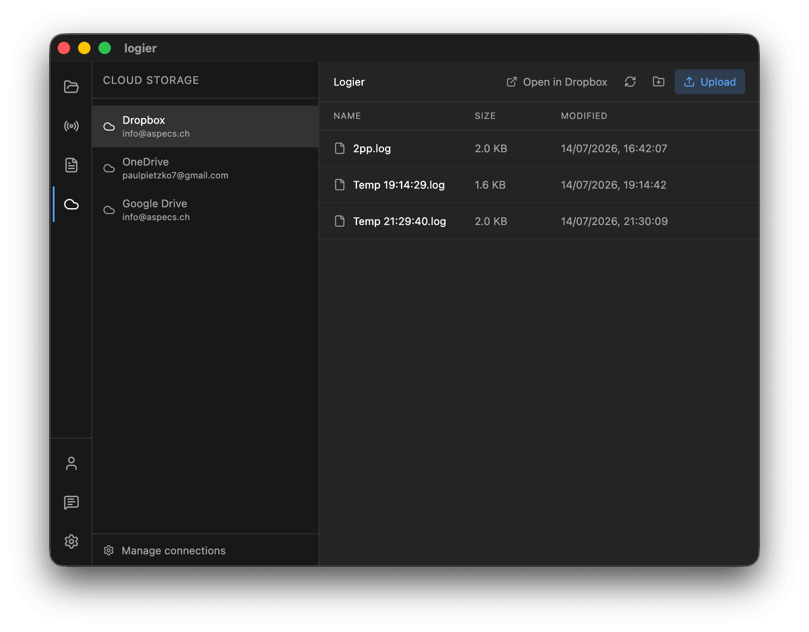Click the paulpietzko7@gmail.com account text

pyautogui.click(x=175, y=175)
